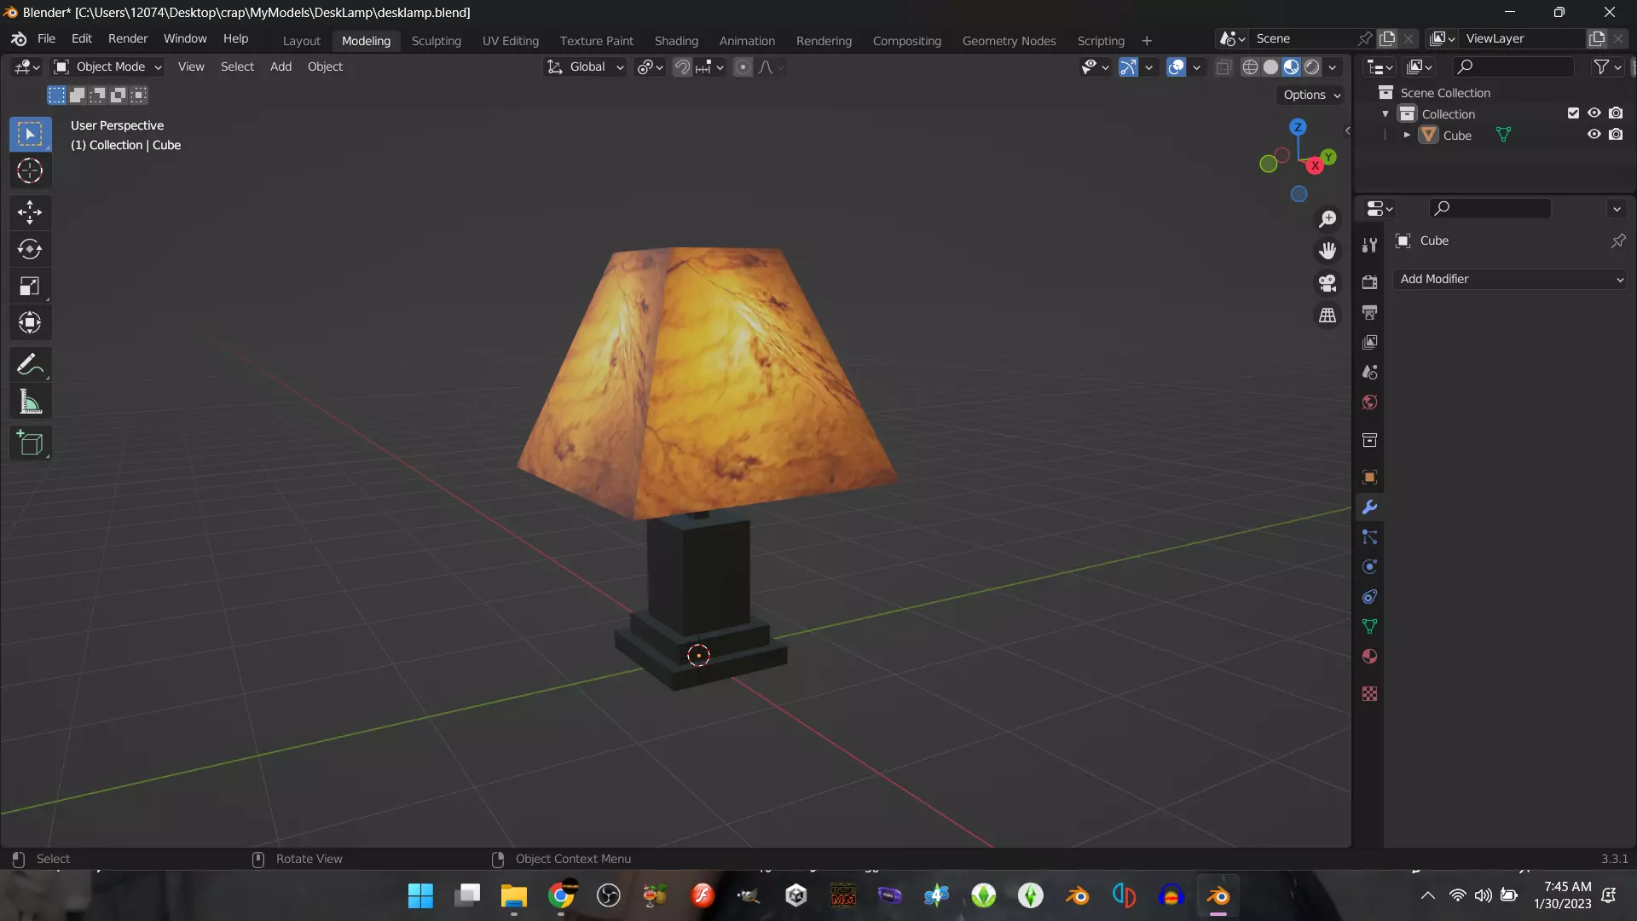This screenshot has width=1637, height=921.
Task: Select the Measure tool
Action: pyautogui.click(x=30, y=402)
